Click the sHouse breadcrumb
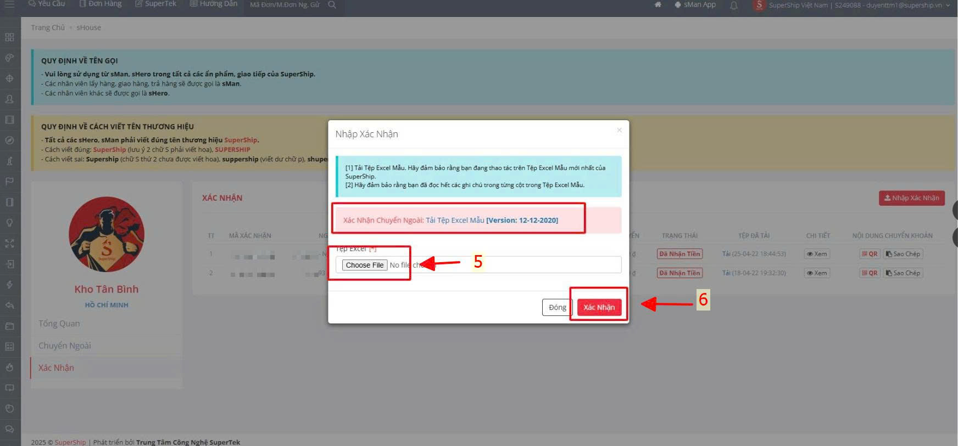The image size is (958, 446). point(88,27)
